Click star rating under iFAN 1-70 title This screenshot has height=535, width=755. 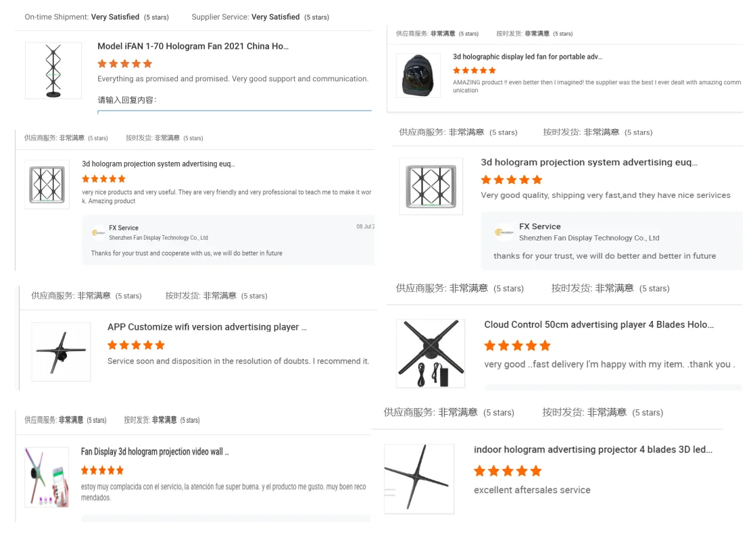pyautogui.click(x=125, y=63)
